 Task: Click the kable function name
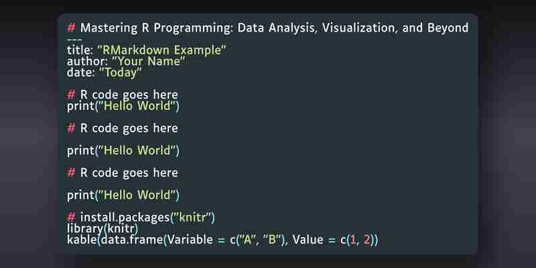coord(82,240)
